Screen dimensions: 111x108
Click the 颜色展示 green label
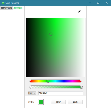pos(18,8)
